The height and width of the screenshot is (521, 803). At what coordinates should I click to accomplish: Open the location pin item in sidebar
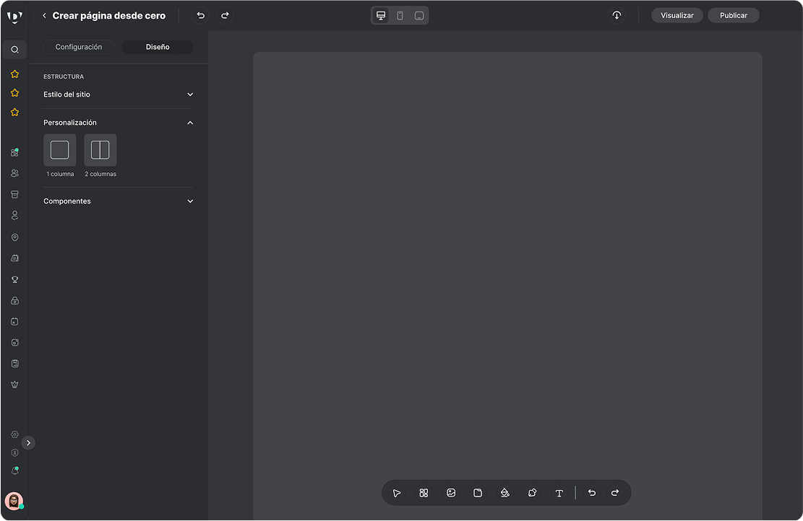pyautogui.click(x=14, y=237)
